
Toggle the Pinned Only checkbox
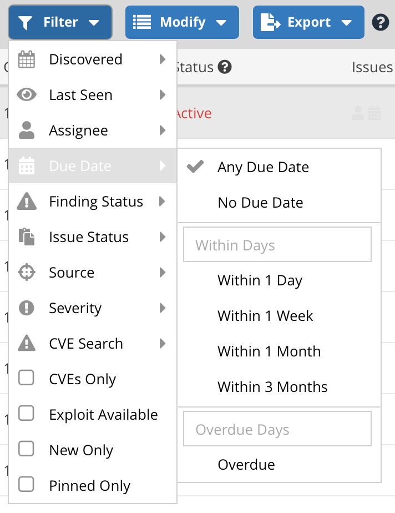point(26,484)
